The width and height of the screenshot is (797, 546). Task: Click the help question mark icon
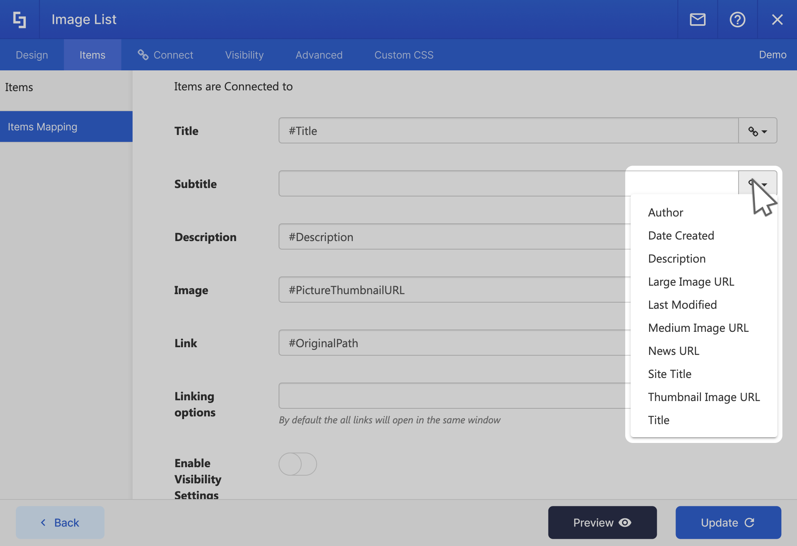[x=737, y=20]
